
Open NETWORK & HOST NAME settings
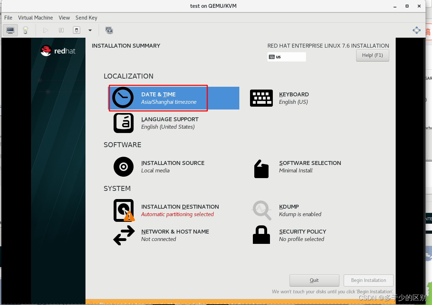click(175, 235)
